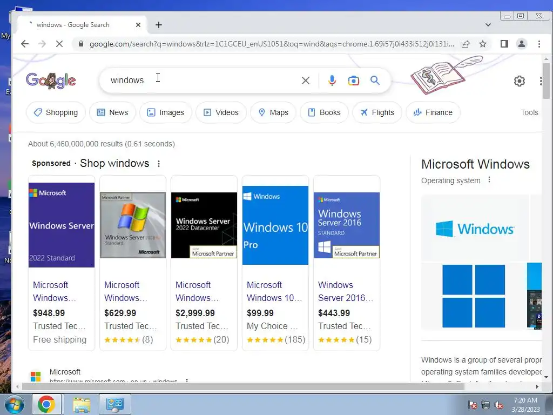
Task: Switch to the Maps filter
Action: click(273, 112)
